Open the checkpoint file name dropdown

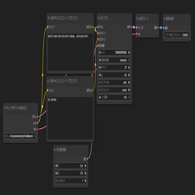pos(21,136)
